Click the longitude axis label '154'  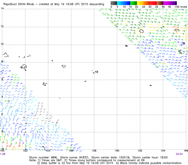point(48,151)
